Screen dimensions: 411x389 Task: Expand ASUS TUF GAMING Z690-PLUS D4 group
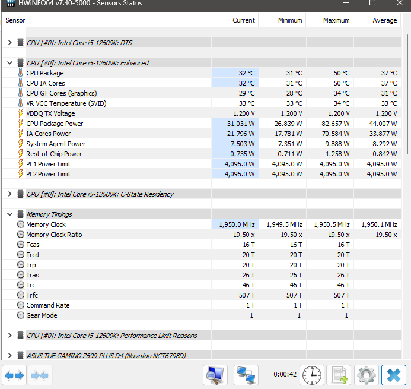(x=10, y=356)
